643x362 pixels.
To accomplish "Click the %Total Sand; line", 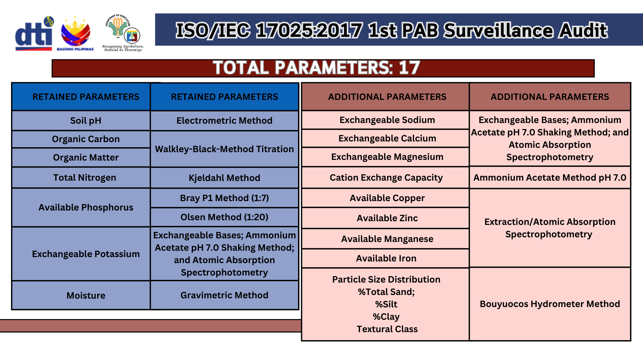I will tap(386, 292).
